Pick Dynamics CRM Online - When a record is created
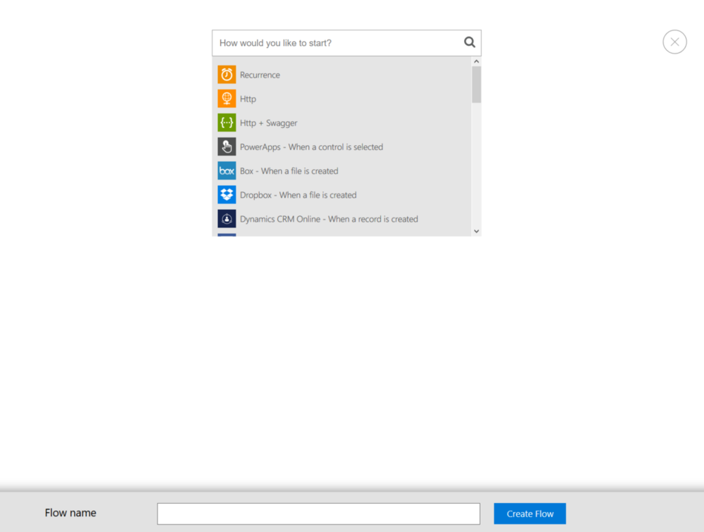Image resolution: width=704 pixels, height=532 pixels. pyautogui.click(x=329, y=220)
